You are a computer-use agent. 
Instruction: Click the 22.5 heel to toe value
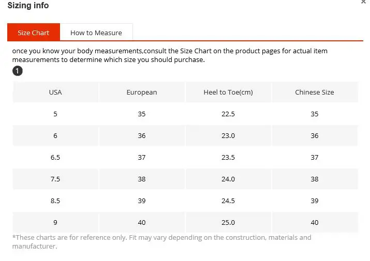tap(228, 114)
